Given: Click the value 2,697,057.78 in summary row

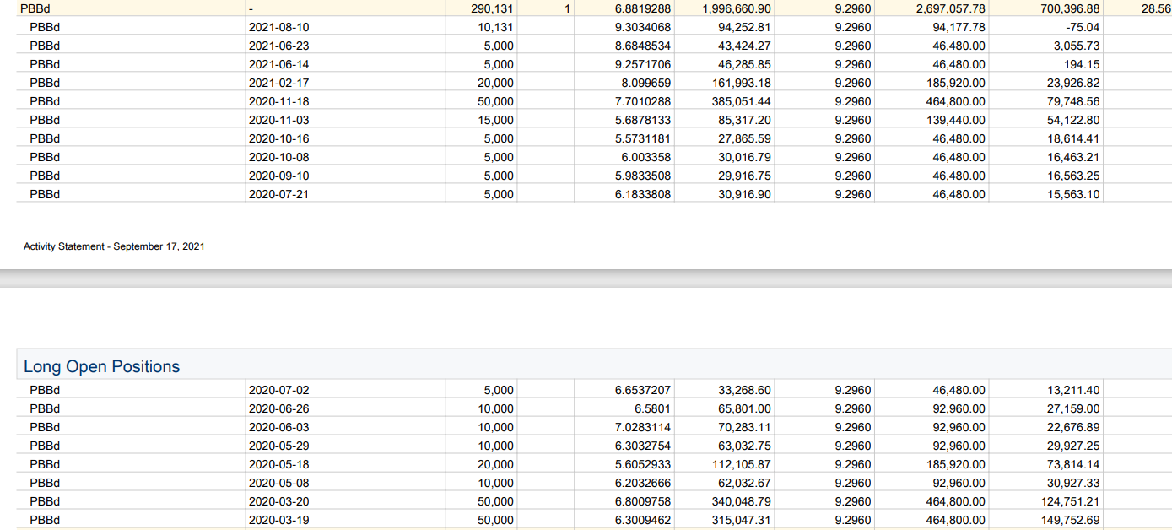Looking at the screenshot, I should pyautogui.click(x=950, y=8).
